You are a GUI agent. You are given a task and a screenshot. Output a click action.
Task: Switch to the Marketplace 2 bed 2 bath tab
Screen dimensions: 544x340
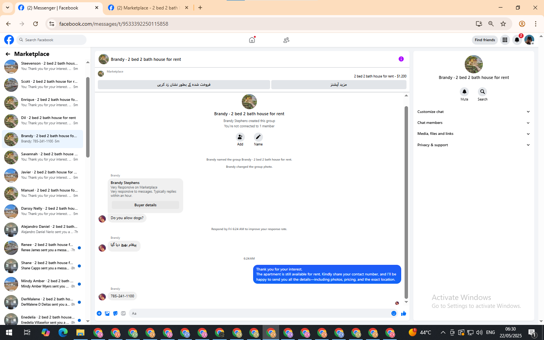(148, 8)
